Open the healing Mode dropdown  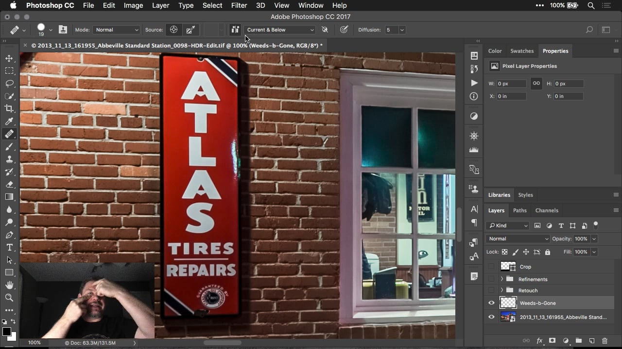pos(116,30)
